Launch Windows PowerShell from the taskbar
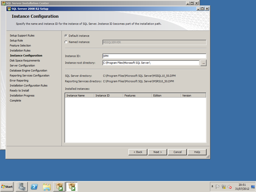256x192 pixels. point(34,186)
